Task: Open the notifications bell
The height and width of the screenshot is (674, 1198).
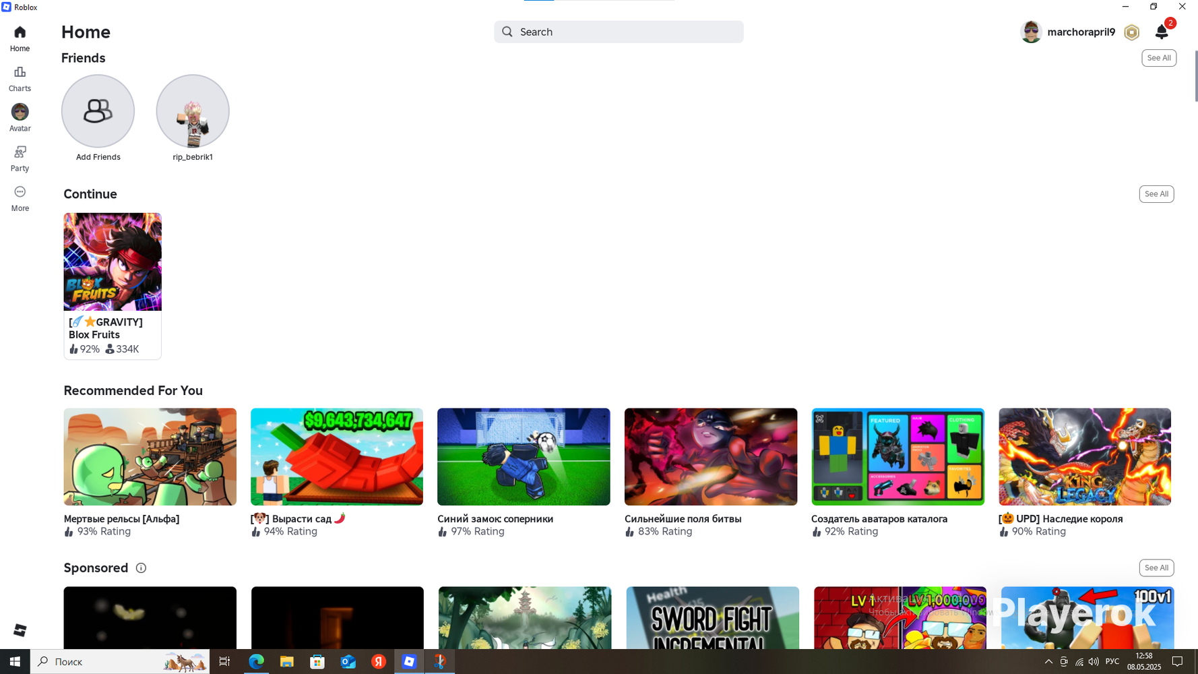Action: coord(1162,32)
